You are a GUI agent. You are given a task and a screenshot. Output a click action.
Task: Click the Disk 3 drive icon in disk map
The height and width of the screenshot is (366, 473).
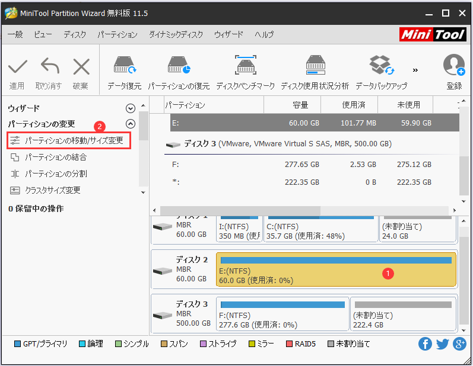click(x=162, y=316)
